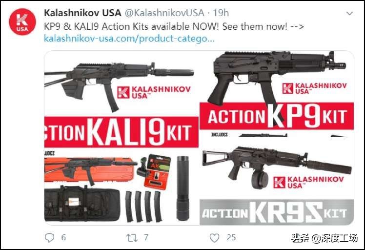Click the retweet arrows icon
This screenshot has height=250, width=365.
point(132,238)
